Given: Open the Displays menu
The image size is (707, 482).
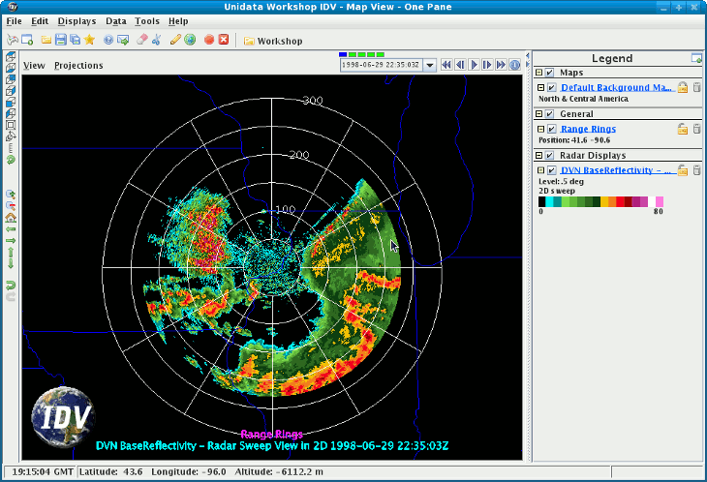Looking at the screenshot, I should tap(77, 20).
